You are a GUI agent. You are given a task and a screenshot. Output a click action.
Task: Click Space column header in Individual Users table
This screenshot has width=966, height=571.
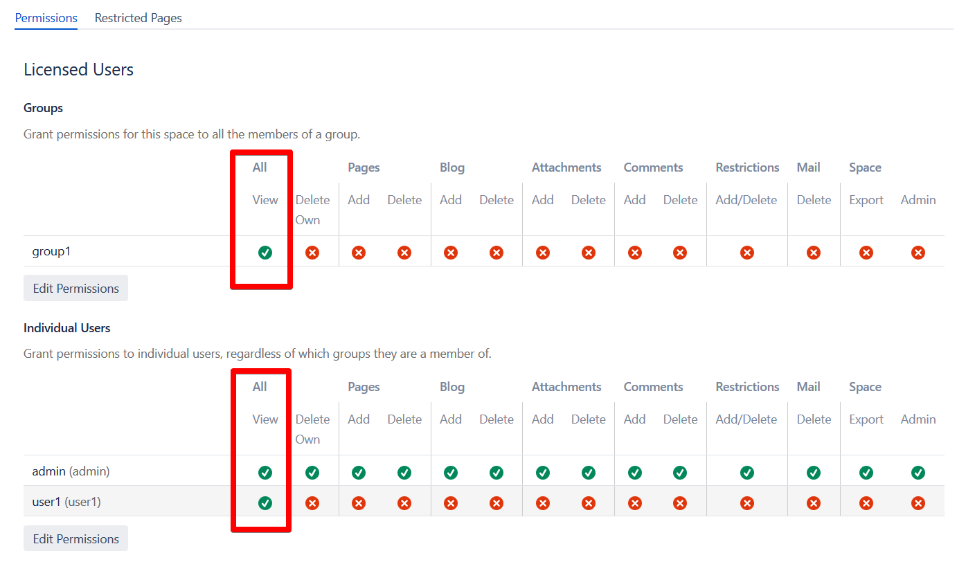865,387
